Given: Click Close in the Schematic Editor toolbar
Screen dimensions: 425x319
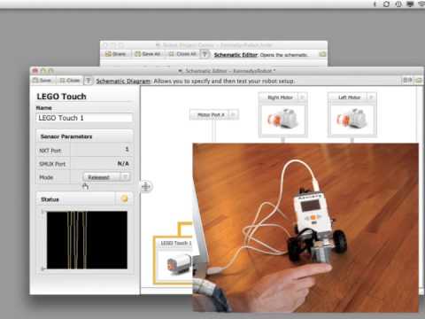Looking at the screenshot, I should pyautogui.click(x=70, y=81).
